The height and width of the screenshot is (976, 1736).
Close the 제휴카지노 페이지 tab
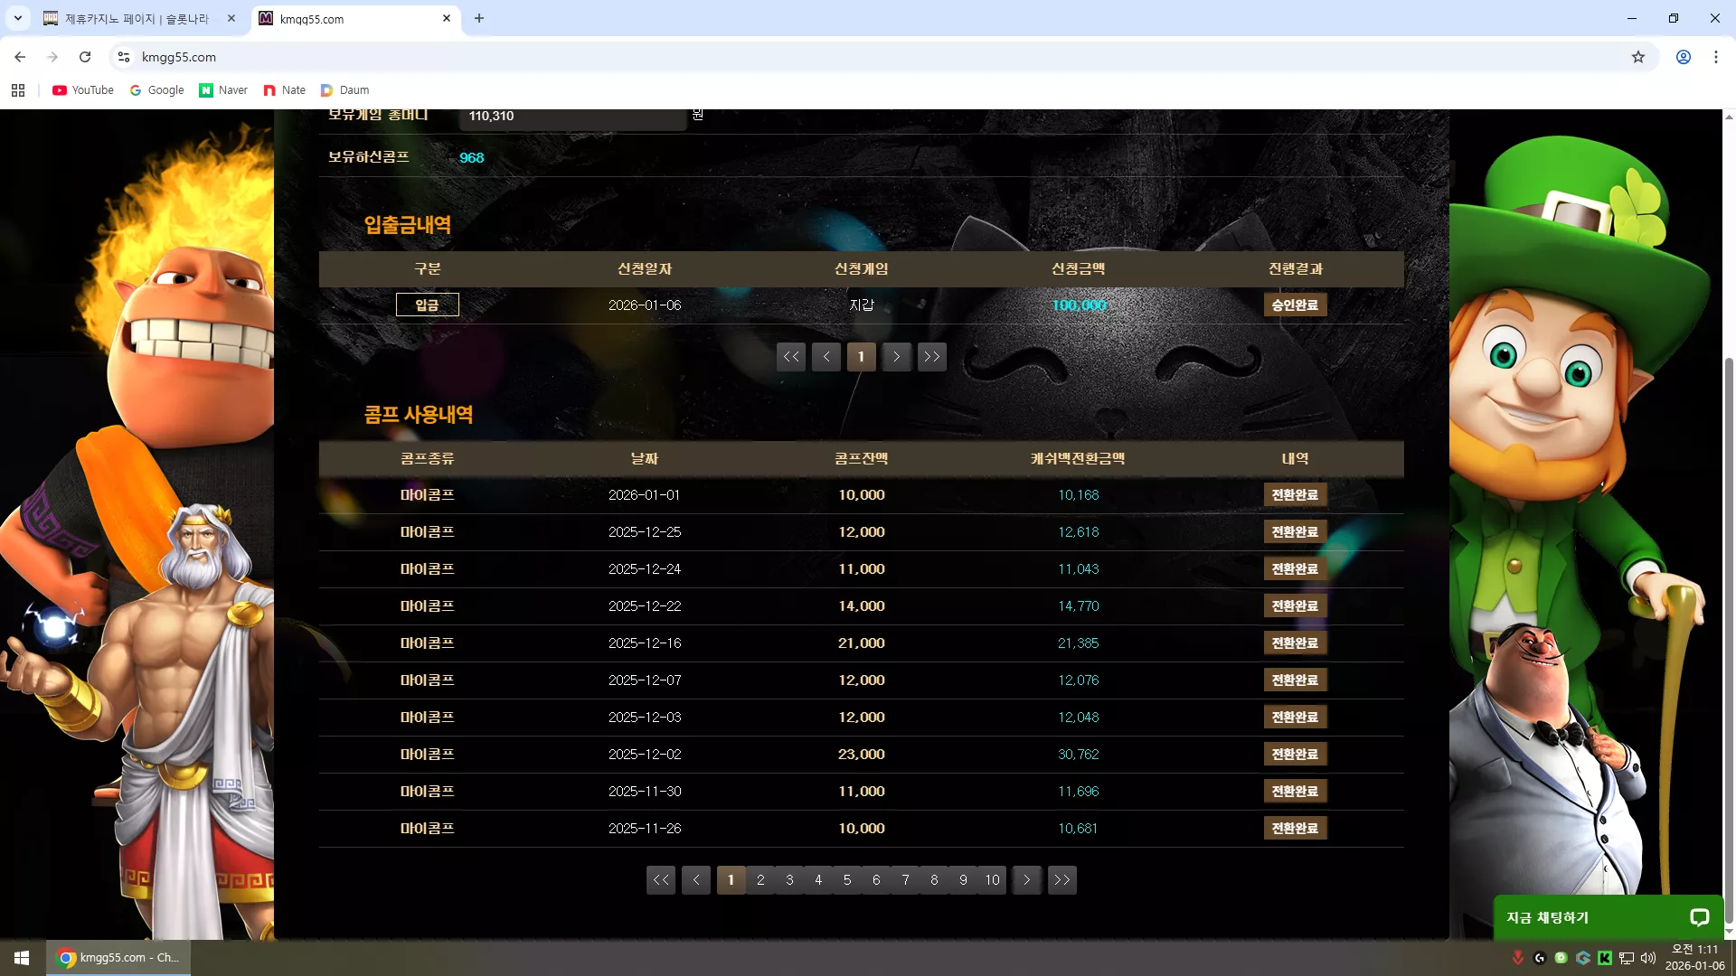tap(231, 18)
